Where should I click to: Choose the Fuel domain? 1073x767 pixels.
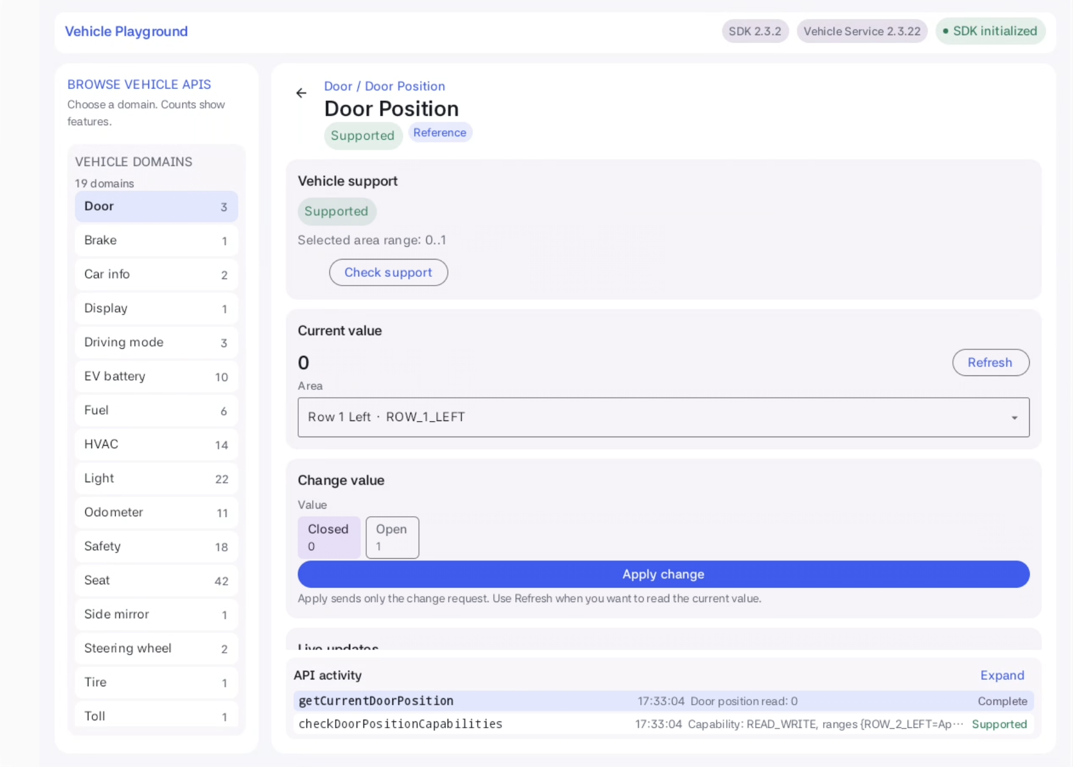(156, 411)
